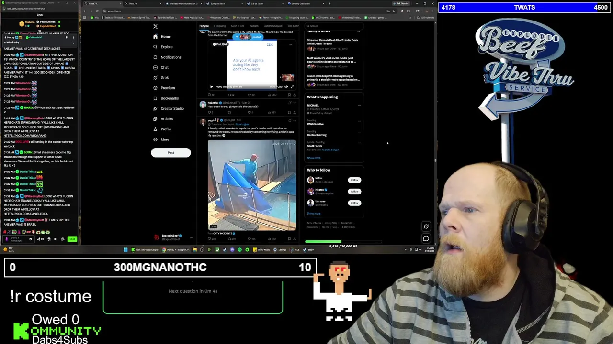This screenshot has height=344, width=613.
Task: Open Windows Start menu
Action: click(125, 249)
